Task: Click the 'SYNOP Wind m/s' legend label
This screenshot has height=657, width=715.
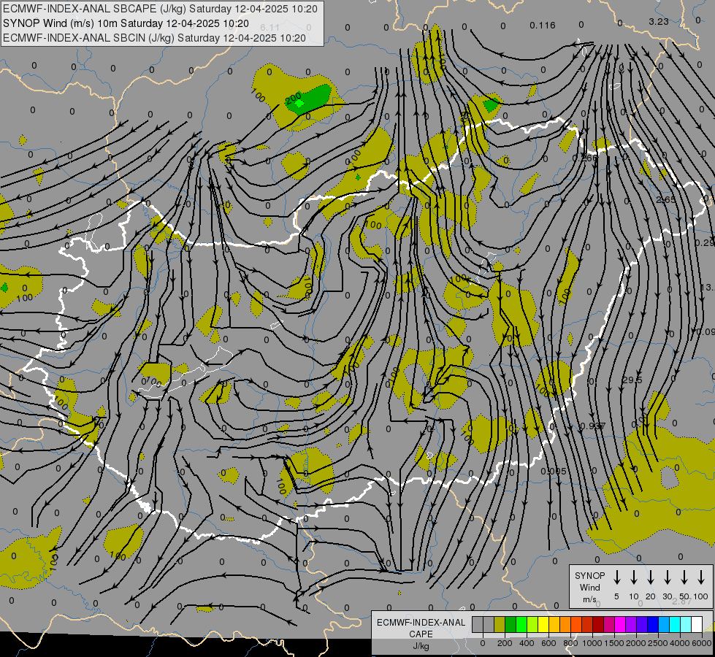Action: [x=589, y=587]
